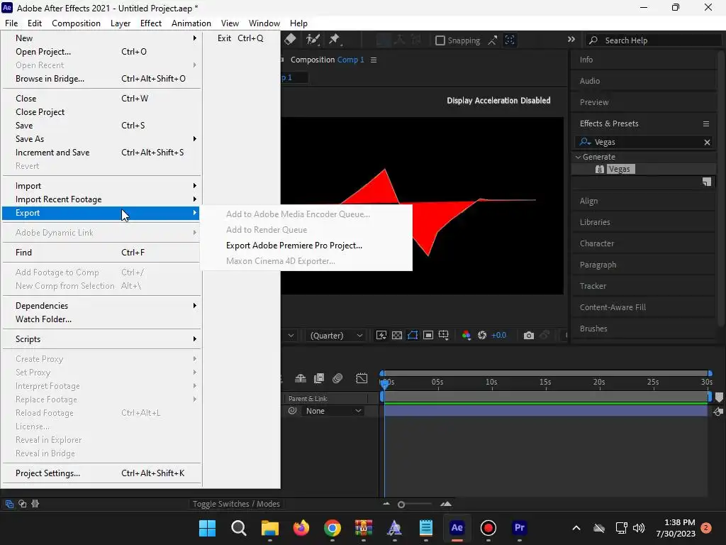Screen dimensions: 726x545
Task: Click Toggle Switches / Modes button
Action: pos(236,504)
